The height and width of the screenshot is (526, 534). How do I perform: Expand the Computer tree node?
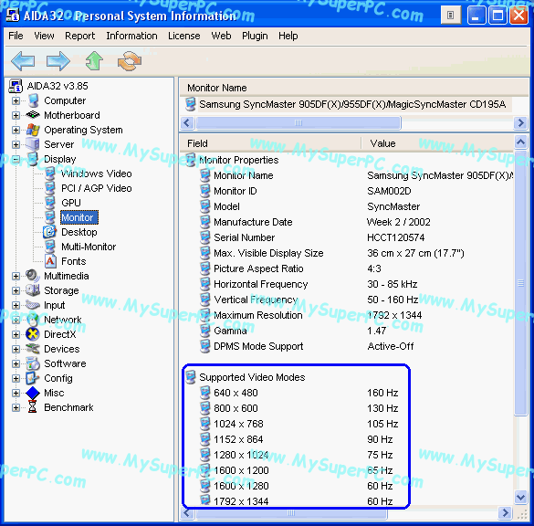tap(16, 100)
